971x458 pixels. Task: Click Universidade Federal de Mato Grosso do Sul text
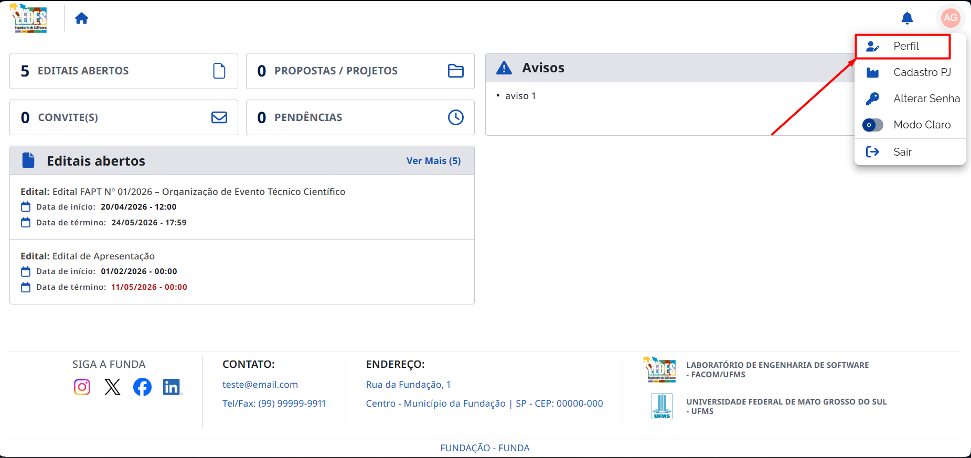[786, 407]
